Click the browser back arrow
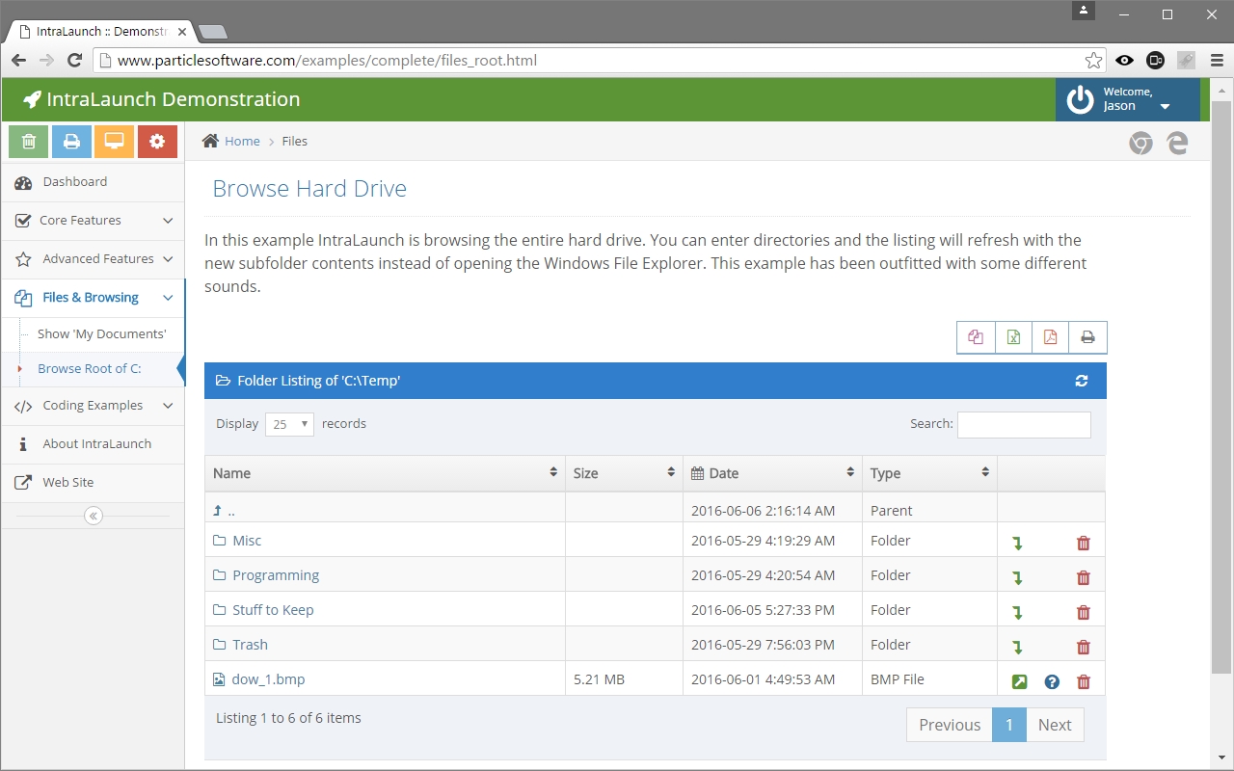Image resolution: width=1234 pixels, height=771 pixels. (18, 61)
